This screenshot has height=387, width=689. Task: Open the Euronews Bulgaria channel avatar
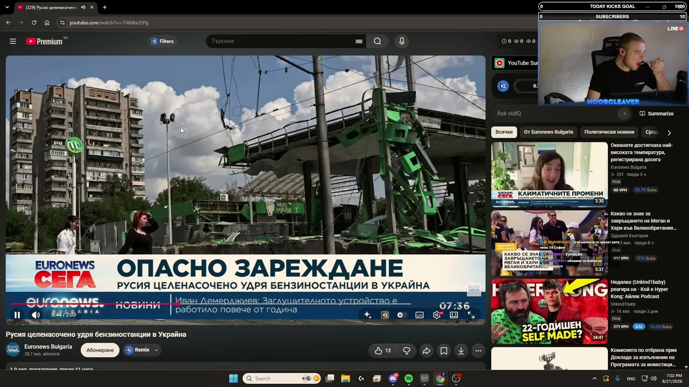point(13,350)
